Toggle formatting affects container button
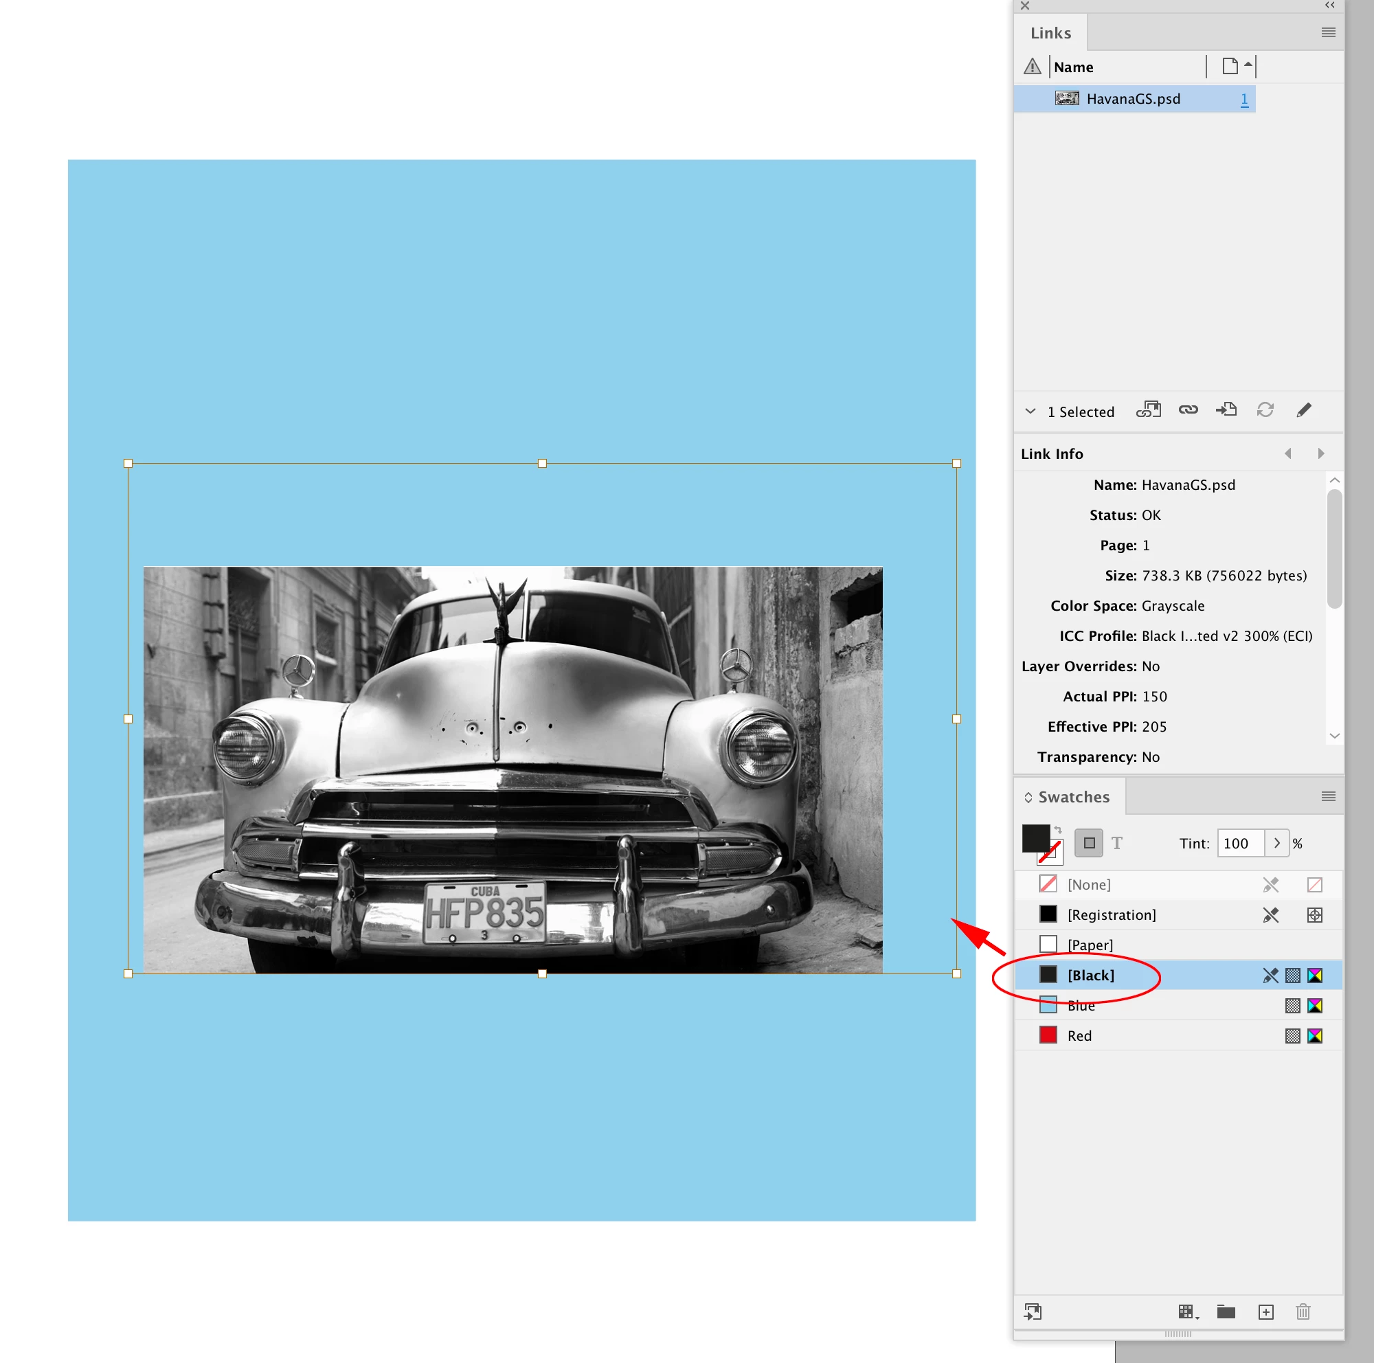The height and width of the screenshot is (1363, 1374). click(x=1088, y=843)
